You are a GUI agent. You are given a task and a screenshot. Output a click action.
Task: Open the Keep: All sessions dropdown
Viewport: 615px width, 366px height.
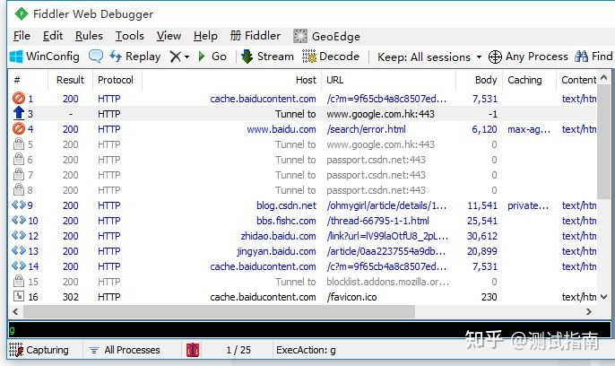[x=429, y=57]
